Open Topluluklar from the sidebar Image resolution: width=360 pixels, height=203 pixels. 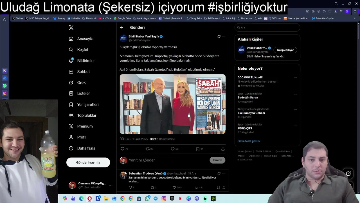point(83,115)
